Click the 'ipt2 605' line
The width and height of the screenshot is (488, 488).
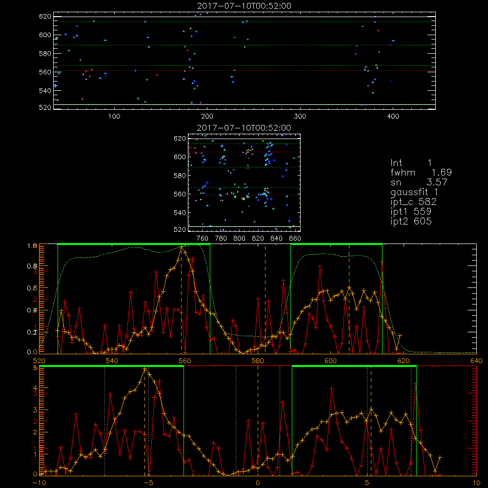tap(411, 221)
